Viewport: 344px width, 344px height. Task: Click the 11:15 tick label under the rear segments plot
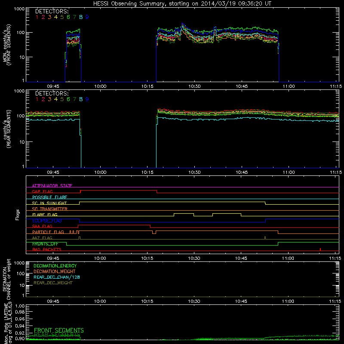336,172
